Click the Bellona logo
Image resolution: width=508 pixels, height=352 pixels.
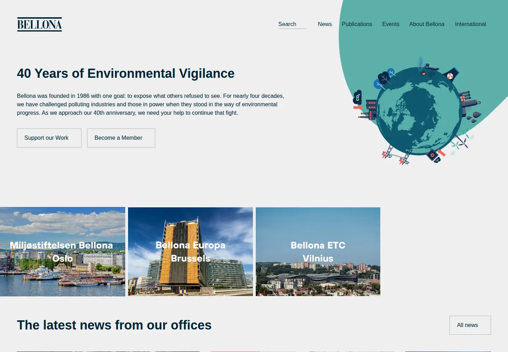40,24
